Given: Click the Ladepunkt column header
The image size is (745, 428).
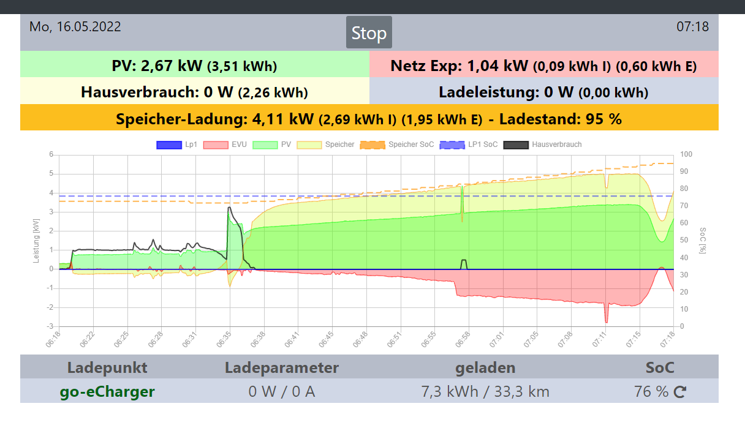Looking at the screenshot, I should point(107,367).
